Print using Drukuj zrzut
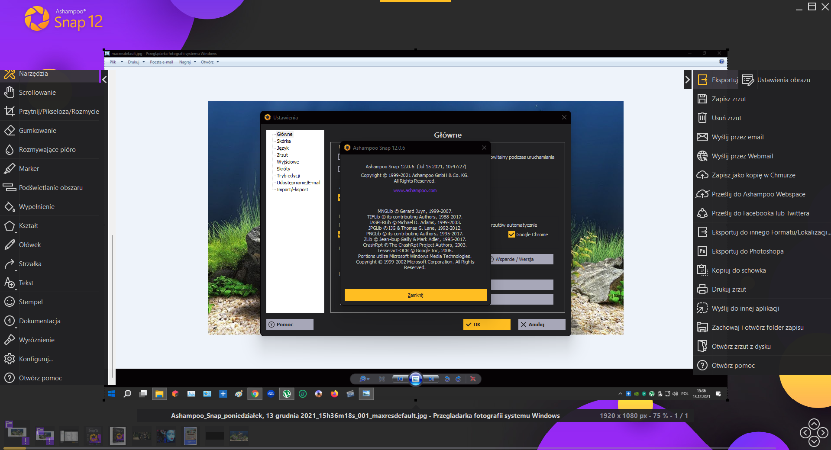This screenshot has height=450, width=831. 762,289
